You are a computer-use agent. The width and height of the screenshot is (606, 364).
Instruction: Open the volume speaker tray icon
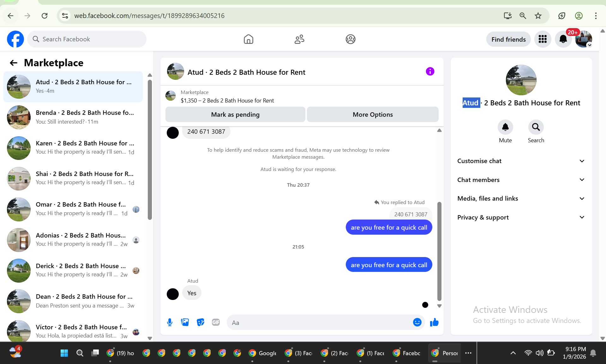click(539, 353)
